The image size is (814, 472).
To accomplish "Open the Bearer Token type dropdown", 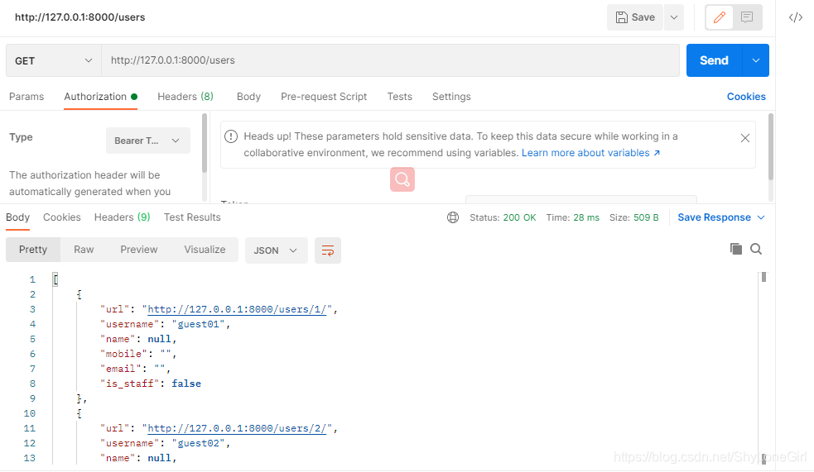I will pos(148,141).
